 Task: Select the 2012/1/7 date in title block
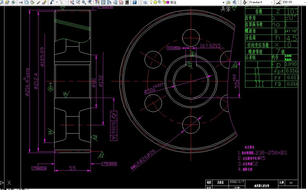pos(237,181)
